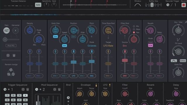Screen dimensions: 187x105
Task: Randomize the Trigger Sequencer with its dice icon
Action: point(23,89)
